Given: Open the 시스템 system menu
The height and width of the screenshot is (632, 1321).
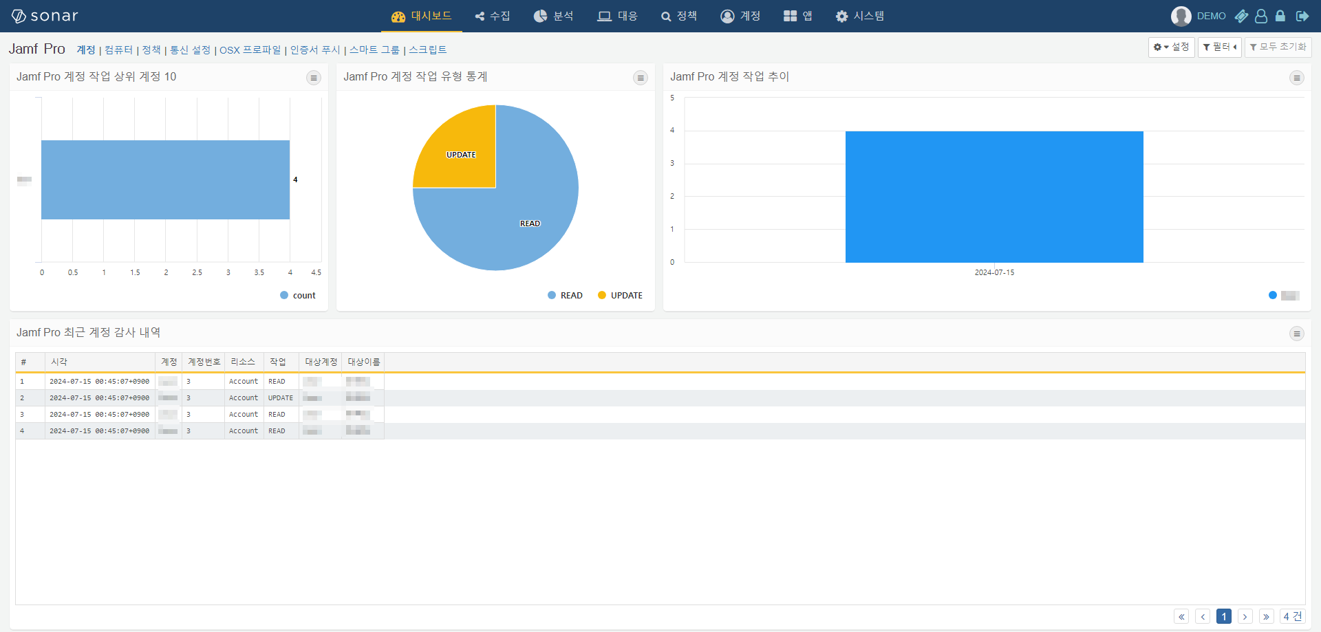Looking at the screenshot, I should [860, 16].
